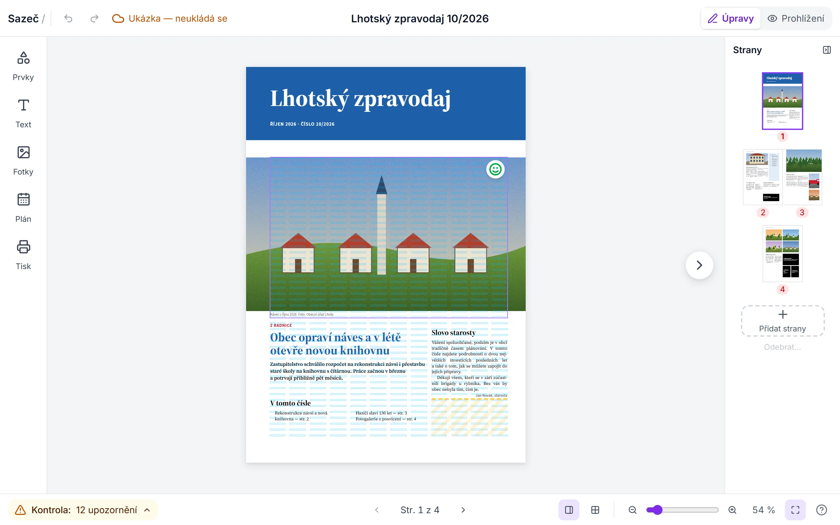Click the Odebrat… remove pages link
840x525 pixels.
pyautogui.click(x=782, y=347)
